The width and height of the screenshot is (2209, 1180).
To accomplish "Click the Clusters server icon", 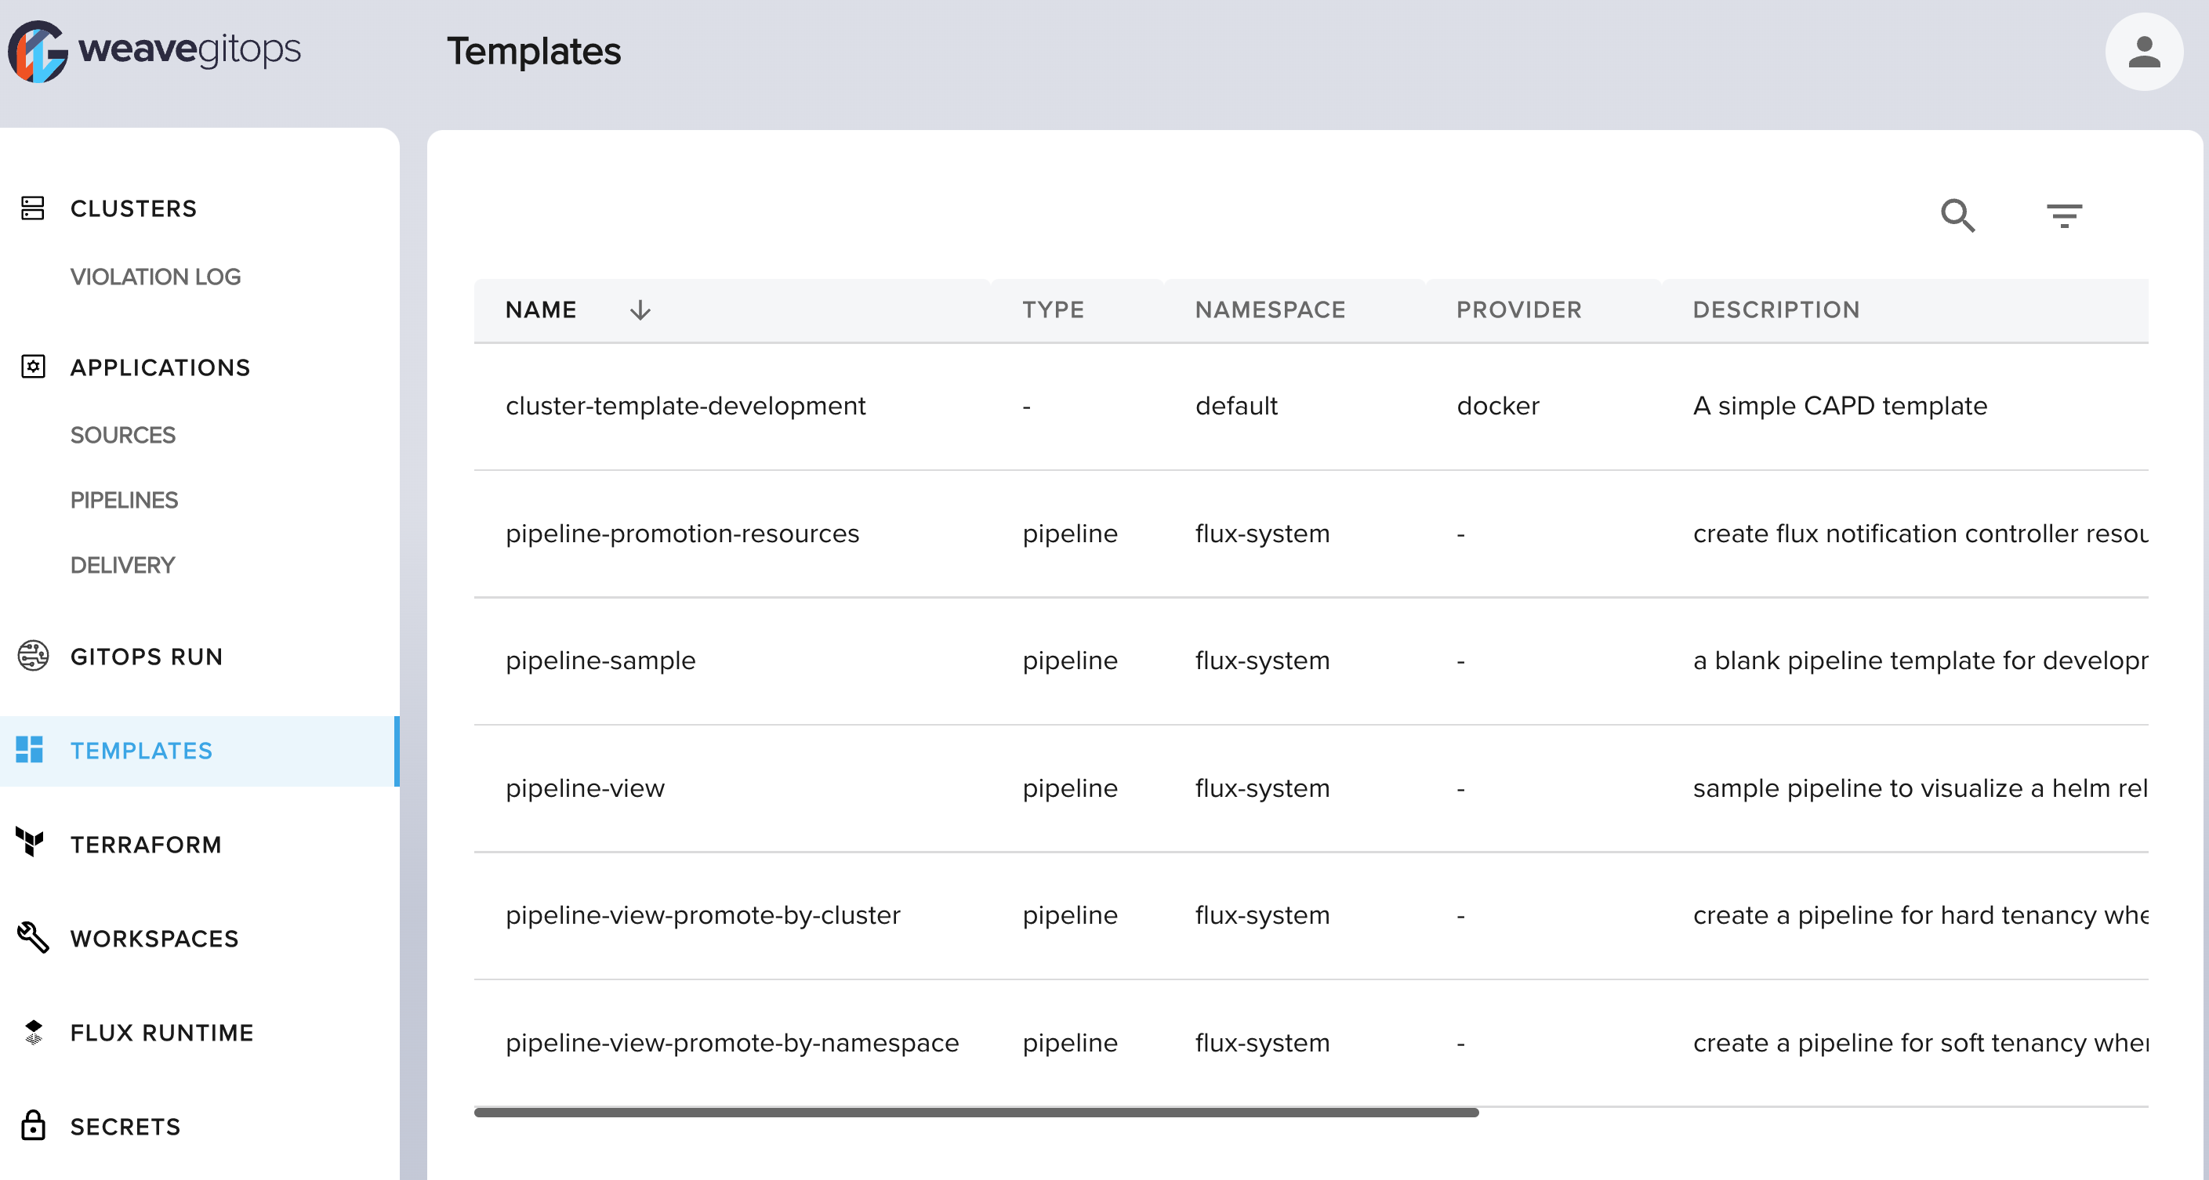I will pyautogui.click(x=33, y=208).
